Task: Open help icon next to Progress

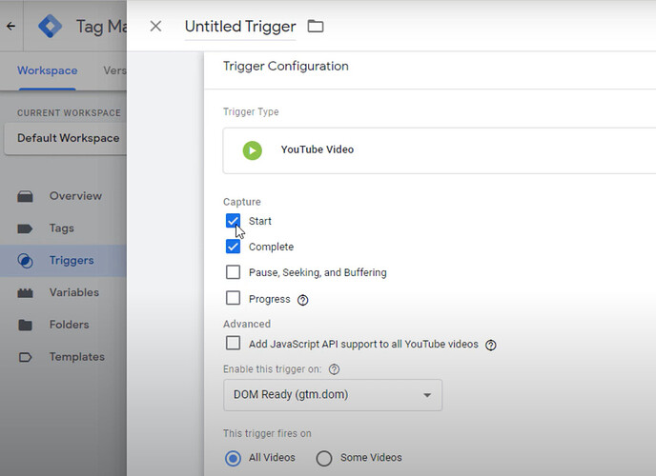Action: pyautogui.click(x=302, y=300)
